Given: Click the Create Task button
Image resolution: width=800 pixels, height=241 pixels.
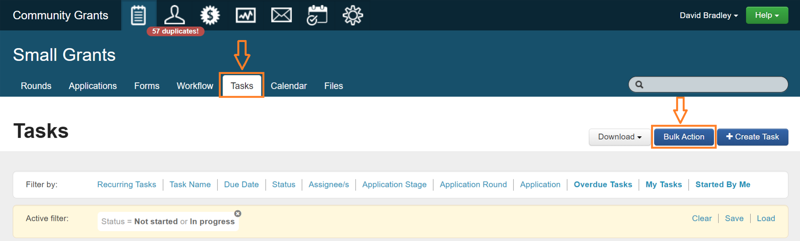Looking at the screenshot, I should click(752, 137).
